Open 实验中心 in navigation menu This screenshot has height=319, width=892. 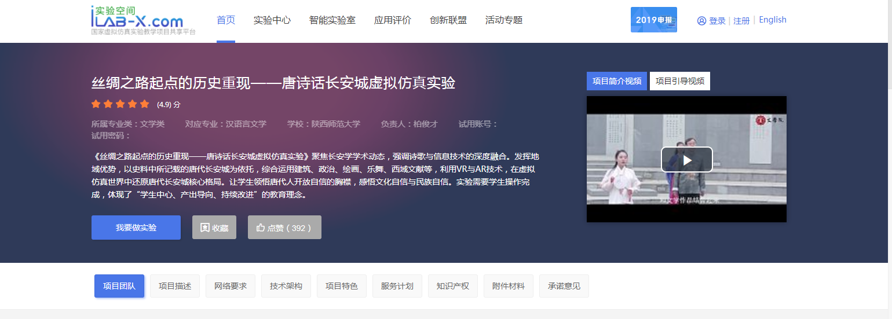(272, 20)
